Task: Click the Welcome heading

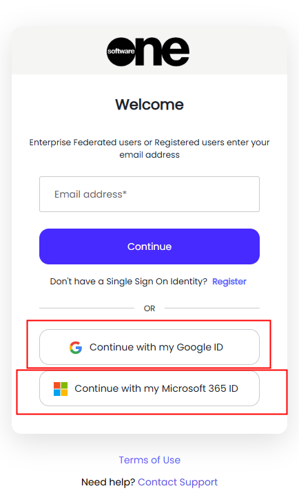Action: pyautogui.click(x=149, y=105)
